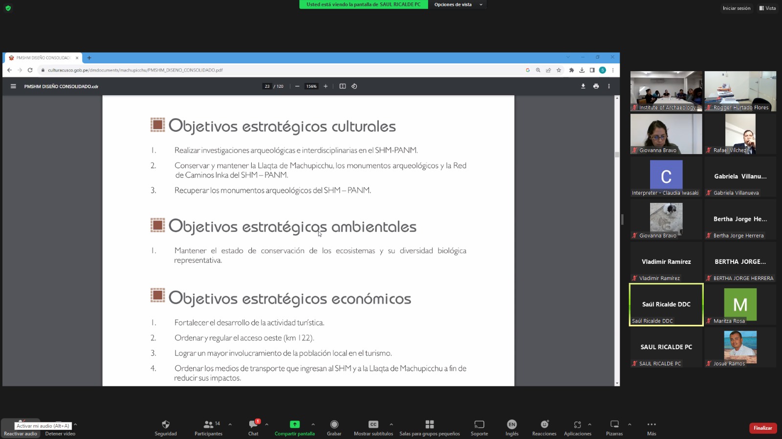Click Compartir pantalla share screen button
782x439 pixels.
point(295,428)
